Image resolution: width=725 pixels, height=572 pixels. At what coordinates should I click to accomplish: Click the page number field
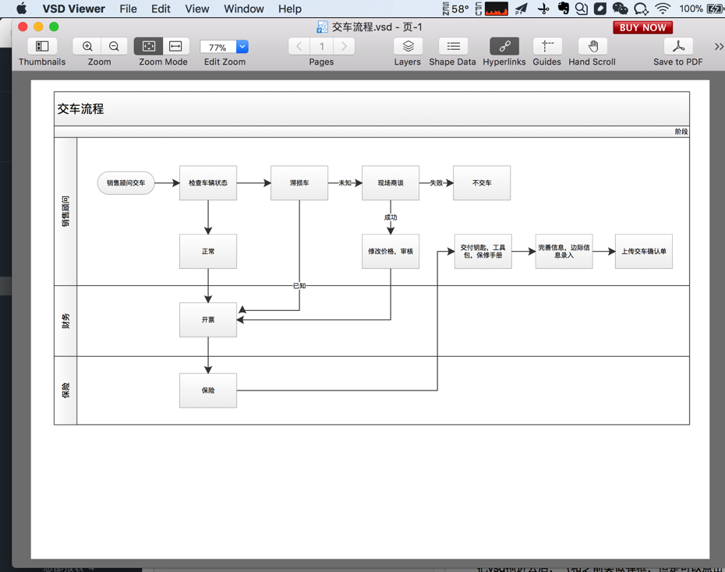pyautogui.click(x=322, y=46)
